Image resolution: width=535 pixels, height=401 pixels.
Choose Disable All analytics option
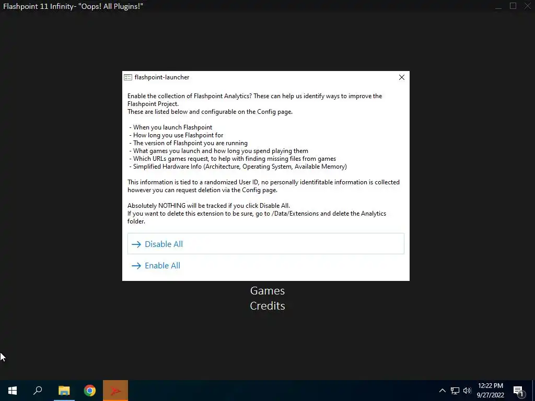click(266, 244)
